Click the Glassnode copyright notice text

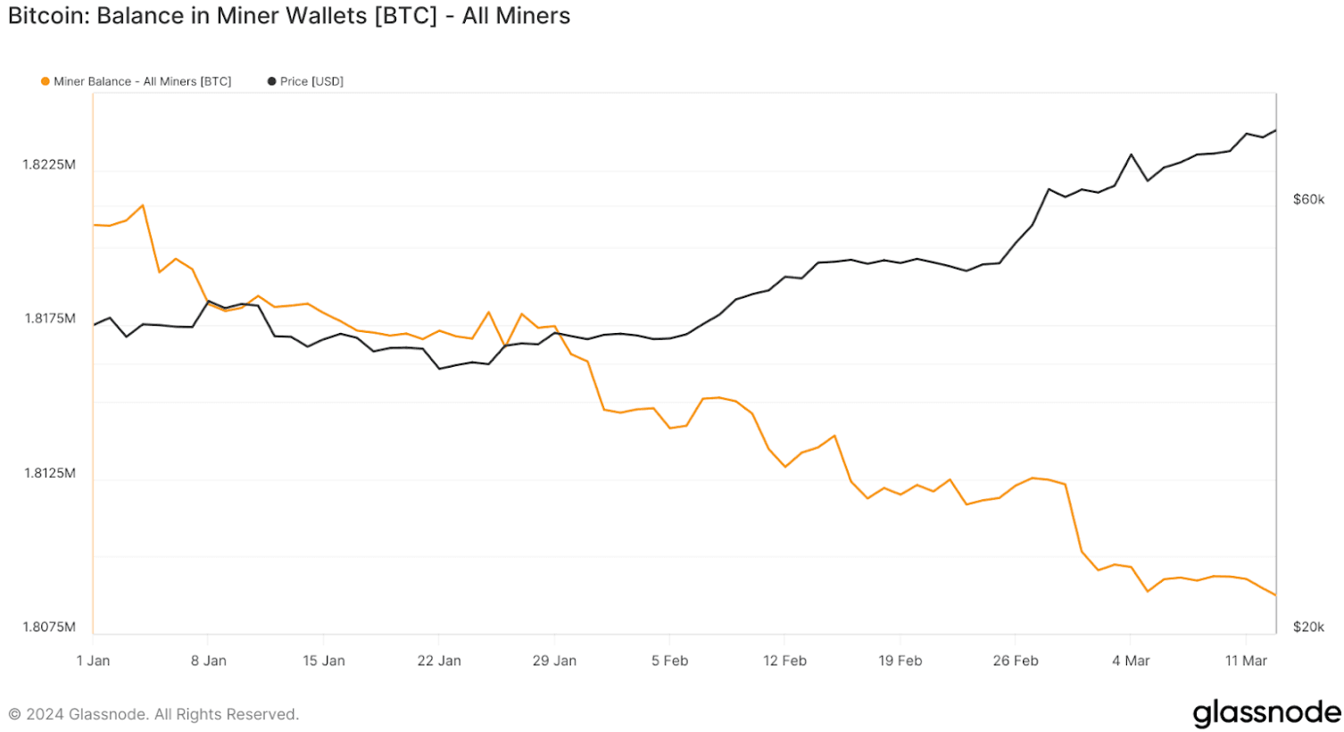pos(153,714)
